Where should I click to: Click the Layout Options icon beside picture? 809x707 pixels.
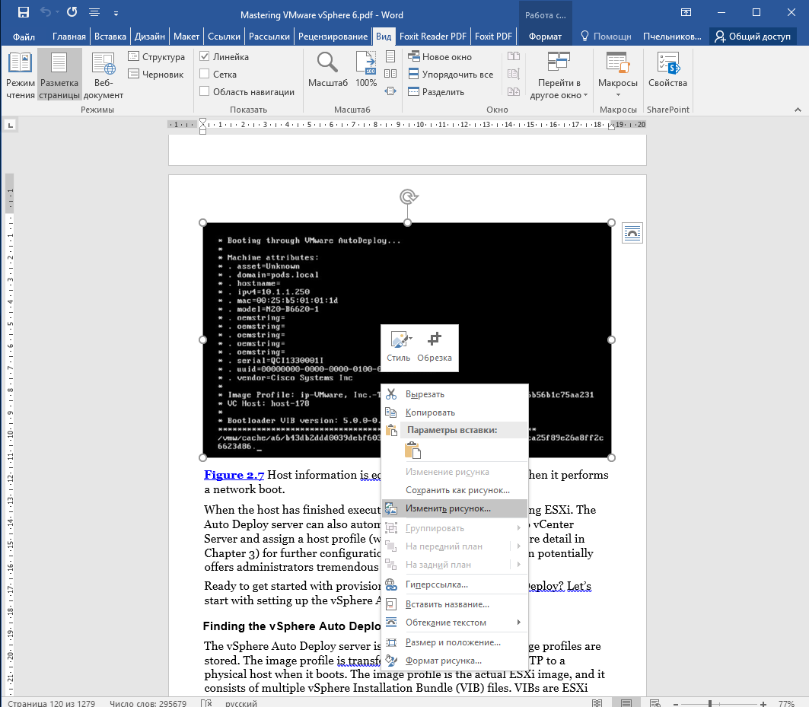point(632,234)
